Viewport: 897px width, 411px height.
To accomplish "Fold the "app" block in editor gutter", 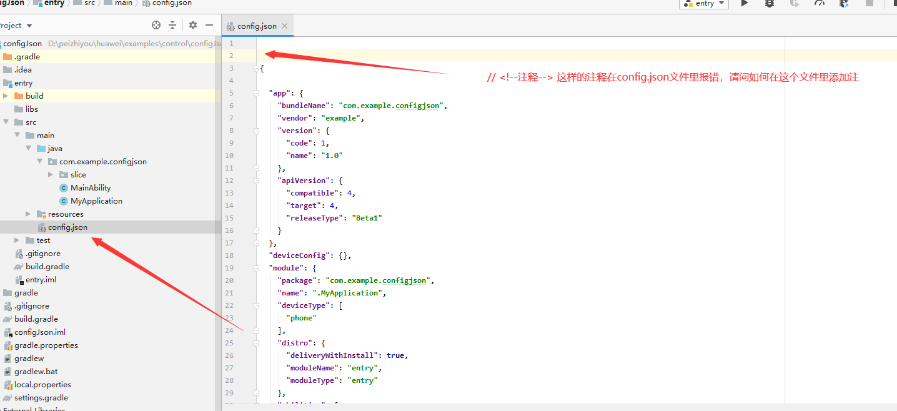I will (256, 93).
